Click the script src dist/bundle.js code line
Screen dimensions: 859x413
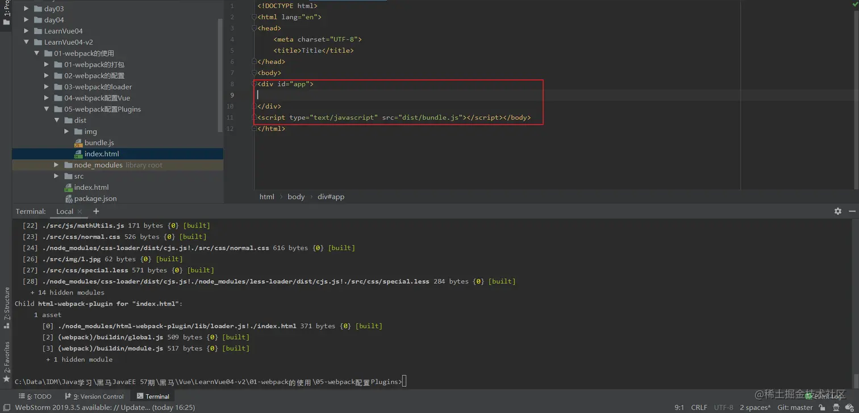(394, 117)
